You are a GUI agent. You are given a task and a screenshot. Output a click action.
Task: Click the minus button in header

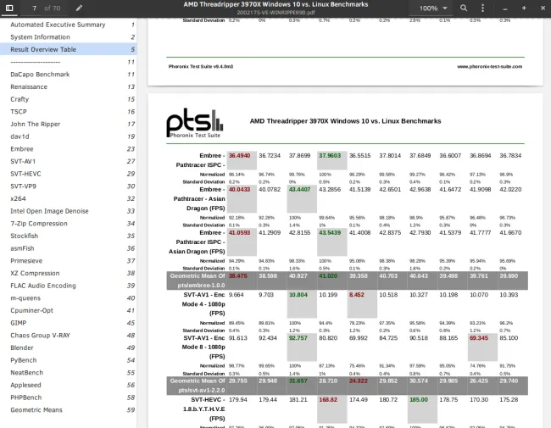tap(505, 8)
